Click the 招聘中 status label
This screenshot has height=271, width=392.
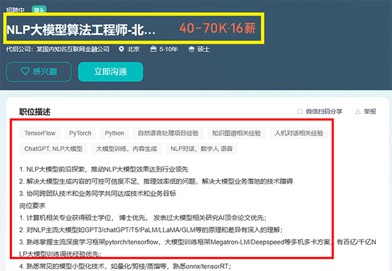pyautogui.click(x=15, y=10)
